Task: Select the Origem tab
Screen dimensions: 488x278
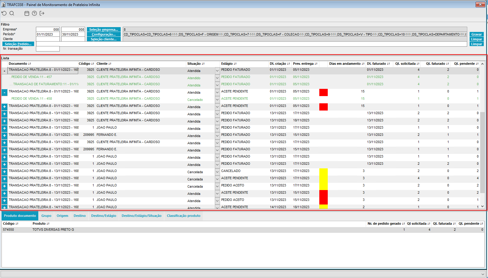Action: [x=62, y=216]
